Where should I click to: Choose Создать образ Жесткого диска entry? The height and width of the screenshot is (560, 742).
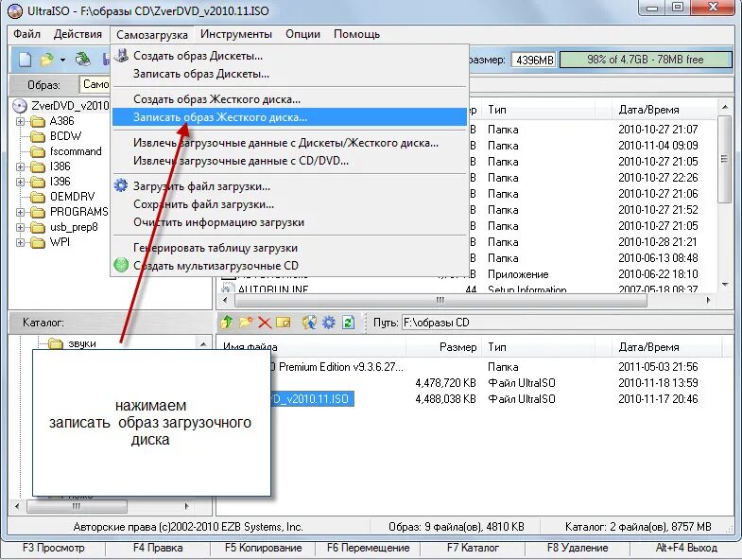point(289,99)
